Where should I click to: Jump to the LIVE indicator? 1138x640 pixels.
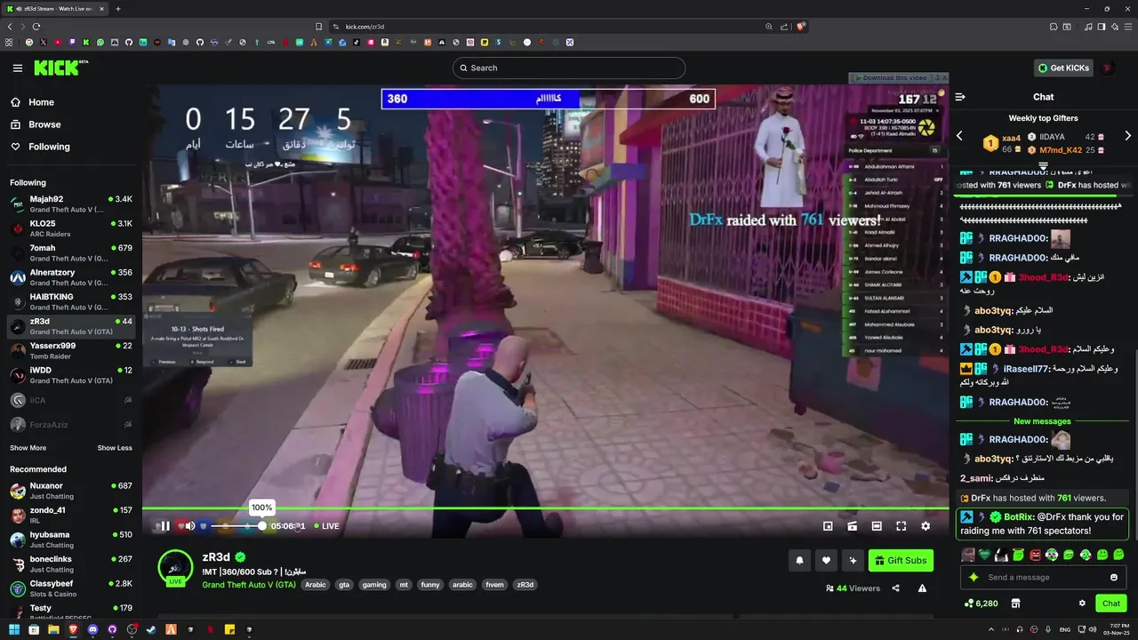(x=326, y=526)
